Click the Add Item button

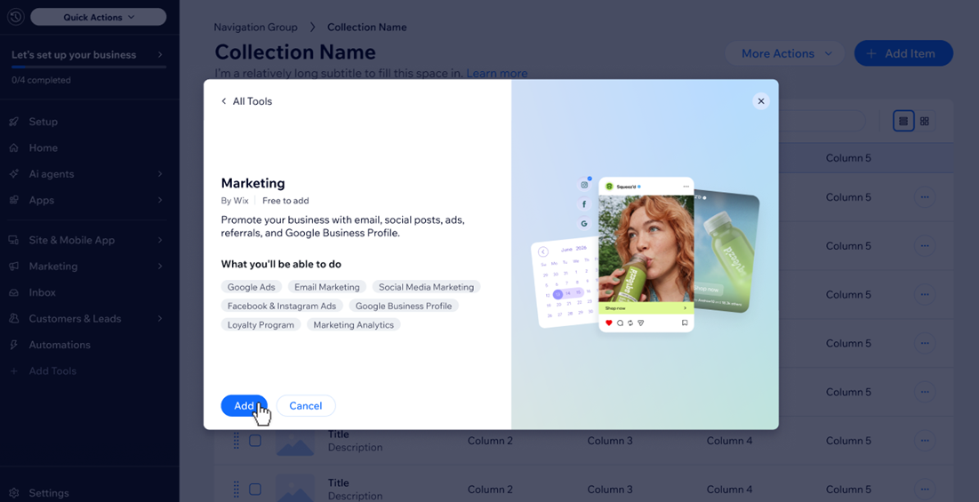click(x=903, y=53)
